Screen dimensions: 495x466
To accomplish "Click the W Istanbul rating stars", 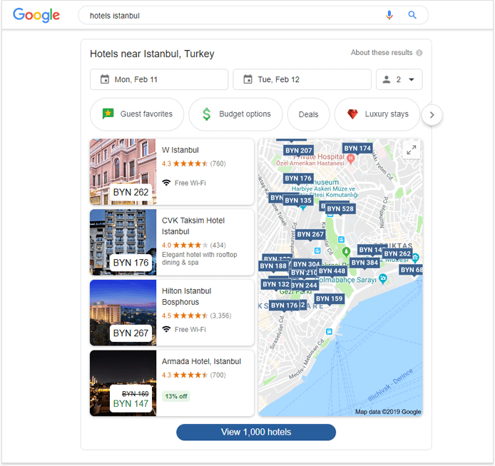I will click(x=190, y=163).
